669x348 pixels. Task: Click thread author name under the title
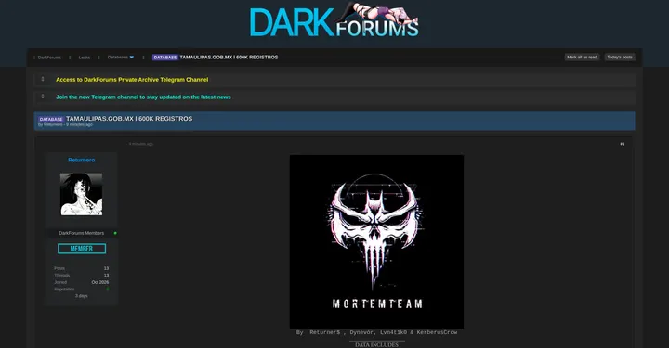click(x=53, y=124)
